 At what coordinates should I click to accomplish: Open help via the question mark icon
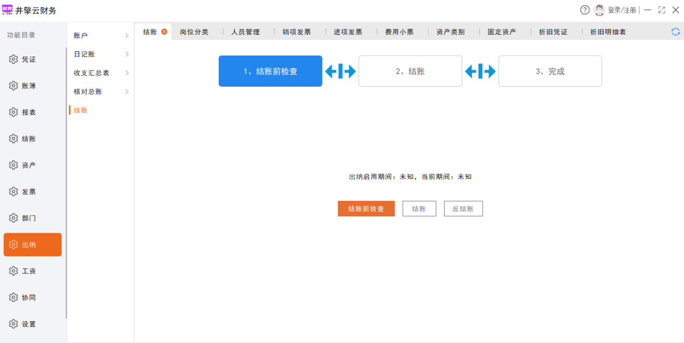pyautogui.click(x=585, y=10)
